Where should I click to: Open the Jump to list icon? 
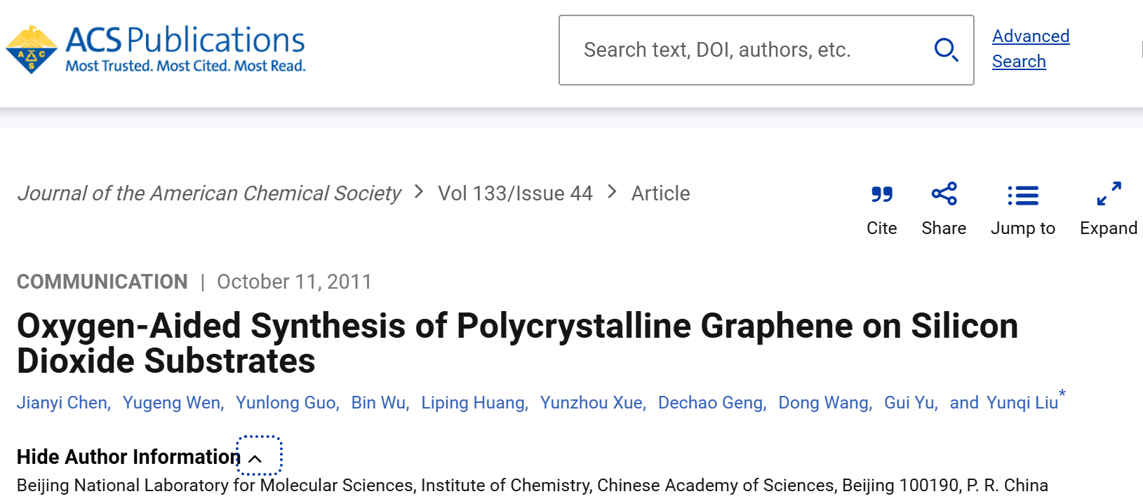click(x=1022, y=195)
